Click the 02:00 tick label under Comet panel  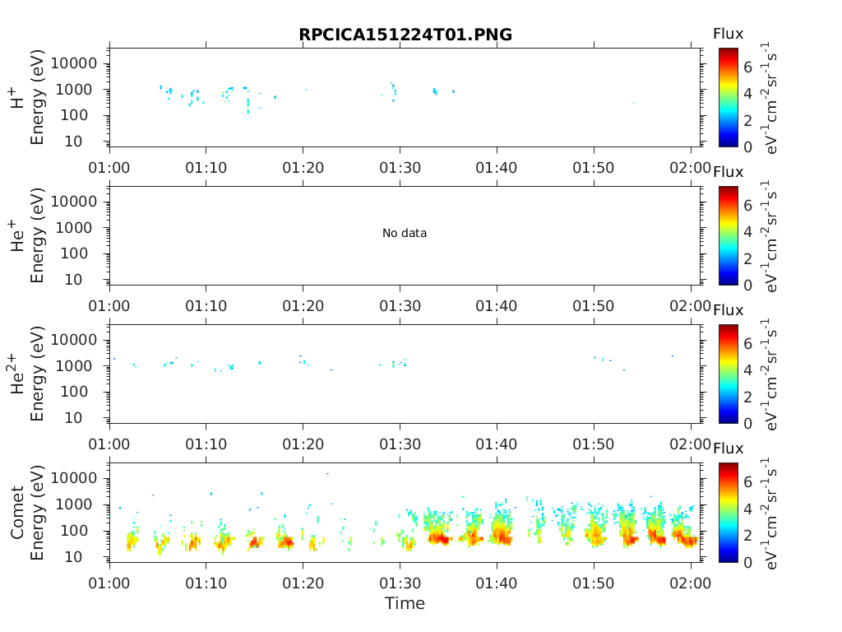pyautogui.click(x=691, y=583)
